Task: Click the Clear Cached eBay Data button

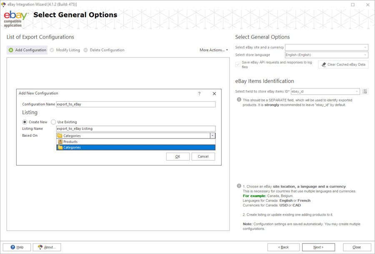Action: [343, 65]
